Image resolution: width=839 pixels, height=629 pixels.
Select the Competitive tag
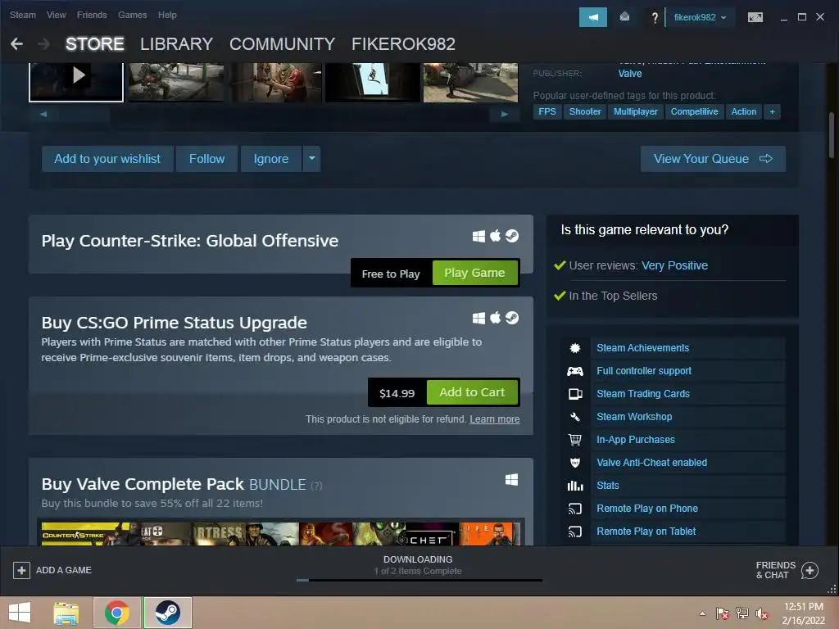tap(694, 111)
